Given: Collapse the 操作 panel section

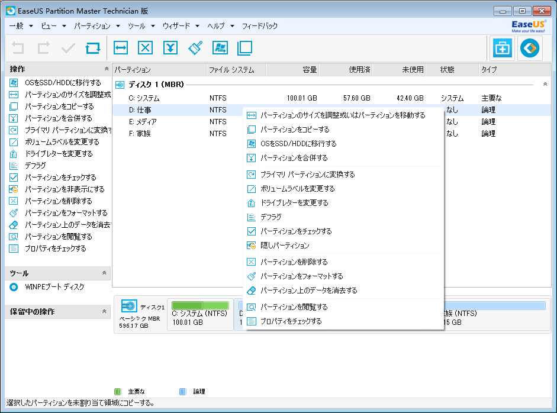Looking at the screenshot, I should 106,69.
